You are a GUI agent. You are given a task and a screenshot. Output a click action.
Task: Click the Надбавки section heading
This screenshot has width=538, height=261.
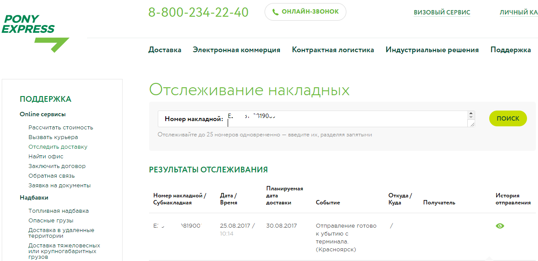(34, 198)
